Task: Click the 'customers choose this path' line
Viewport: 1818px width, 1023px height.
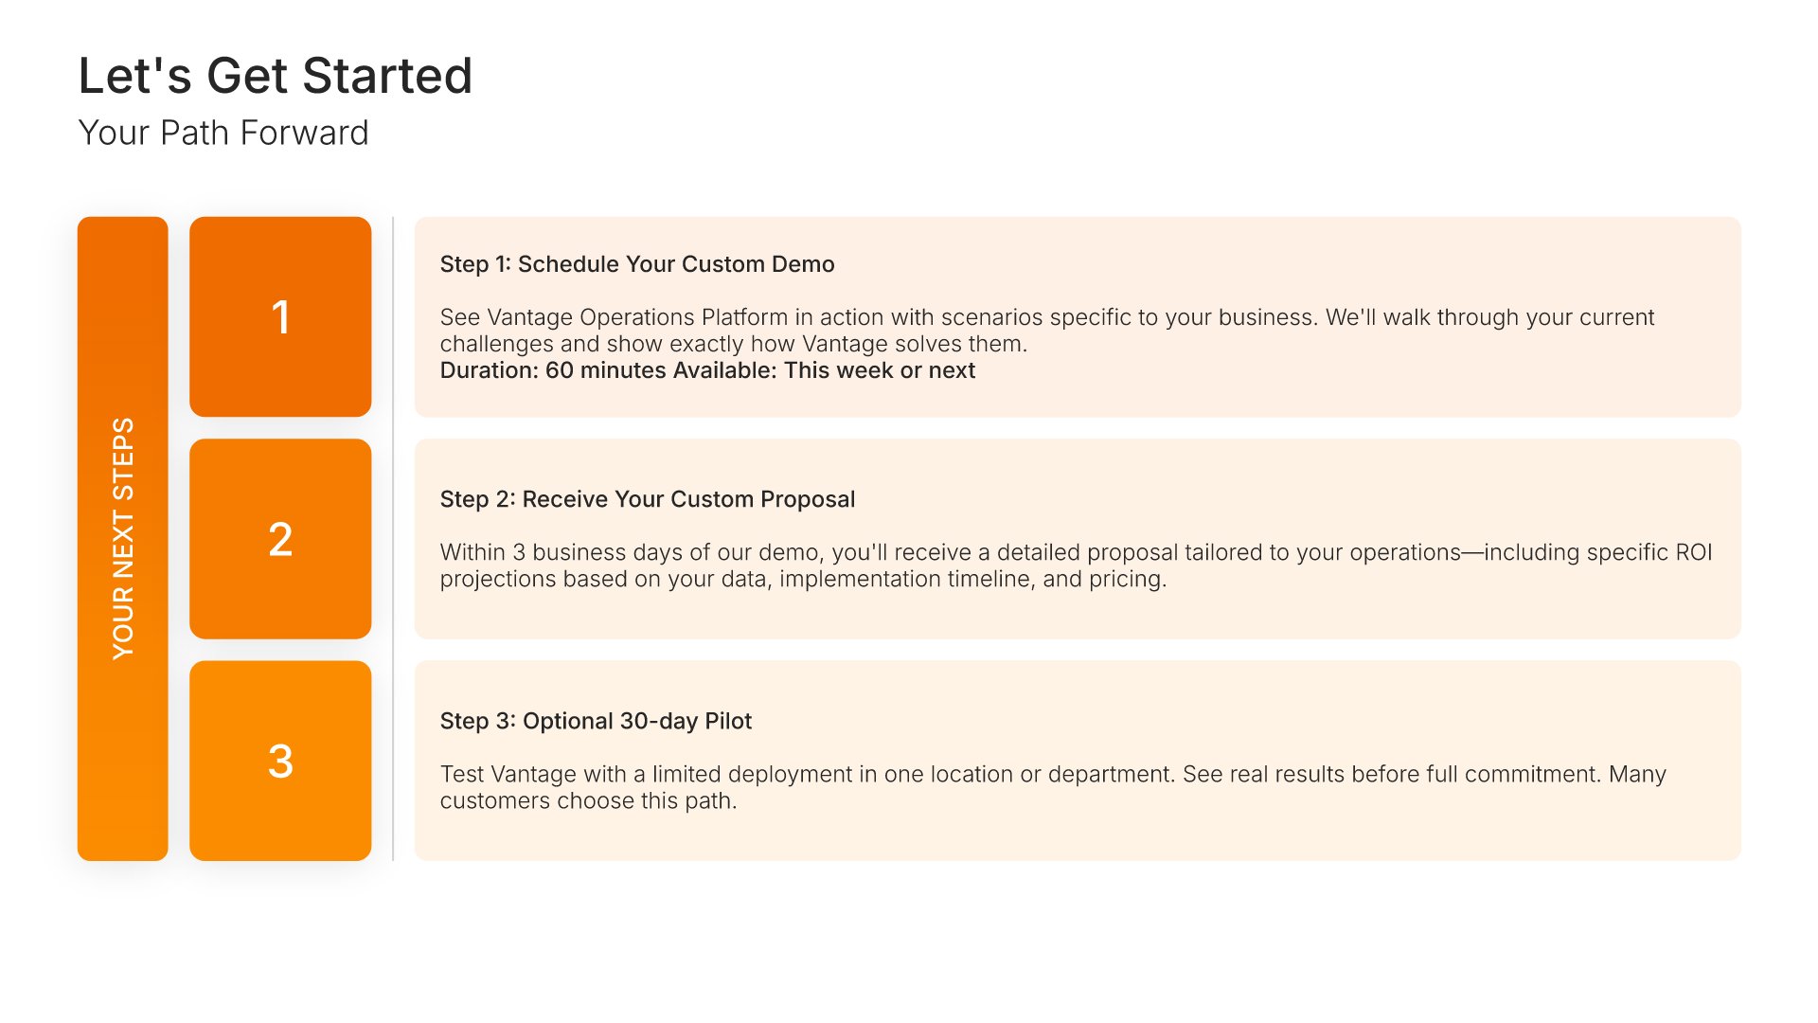Action: click(588, 800)
